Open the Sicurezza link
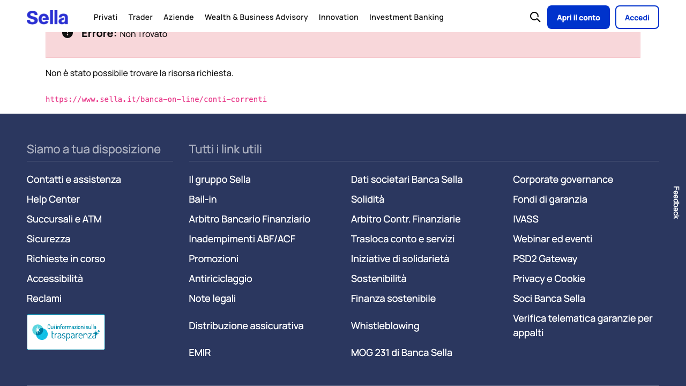This screenshot has width=686, height=386. 48,239
